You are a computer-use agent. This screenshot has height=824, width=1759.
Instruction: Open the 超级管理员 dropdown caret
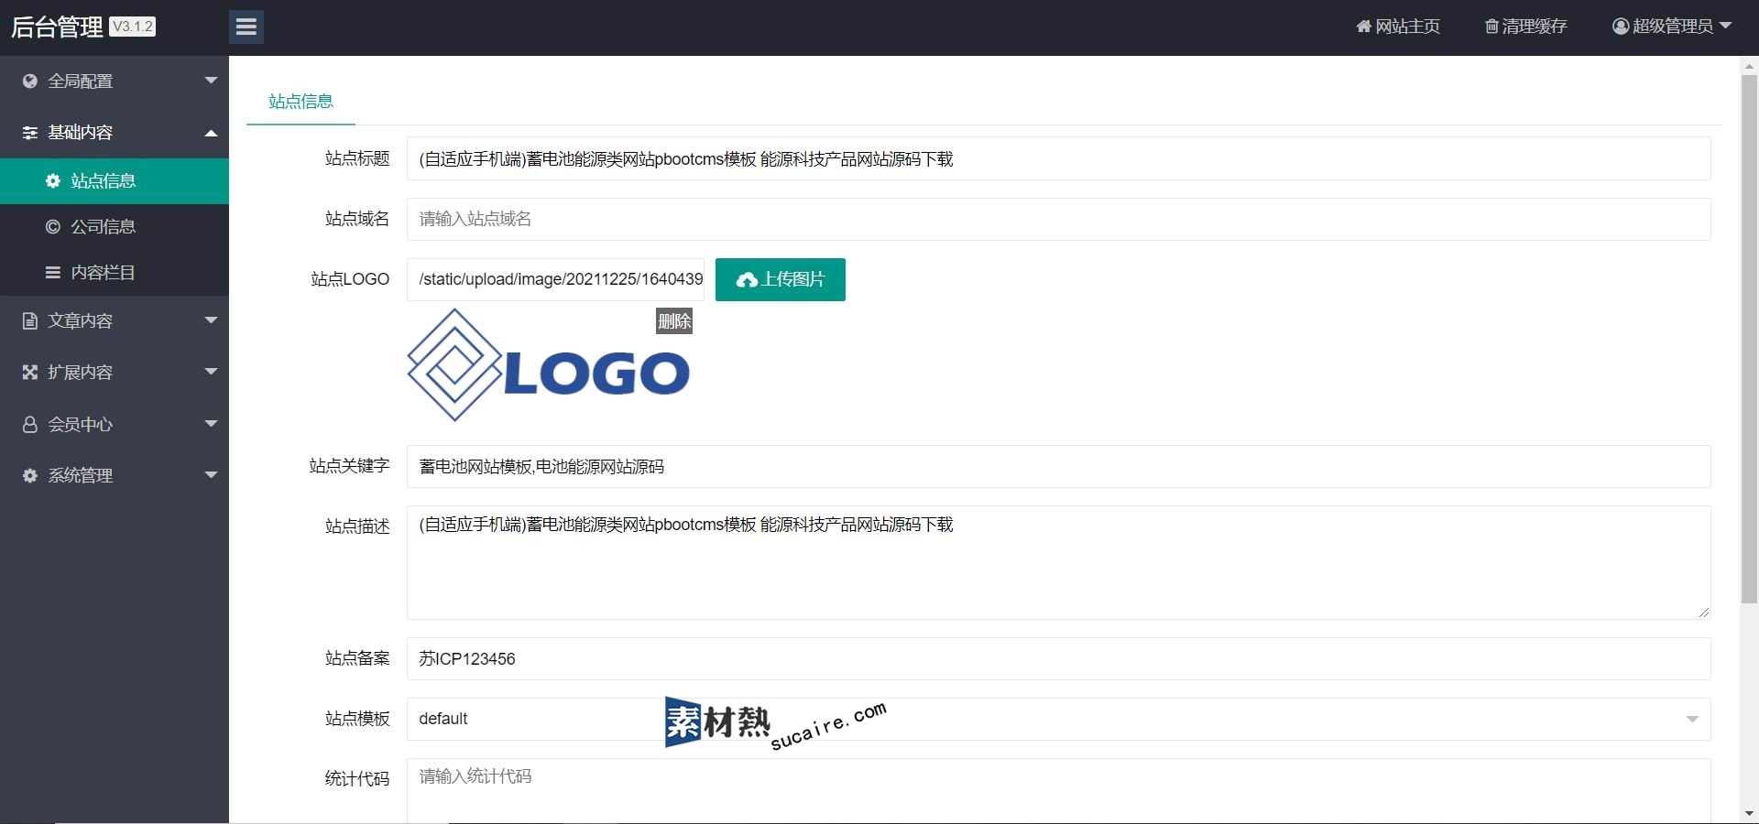pos(1726,26)
